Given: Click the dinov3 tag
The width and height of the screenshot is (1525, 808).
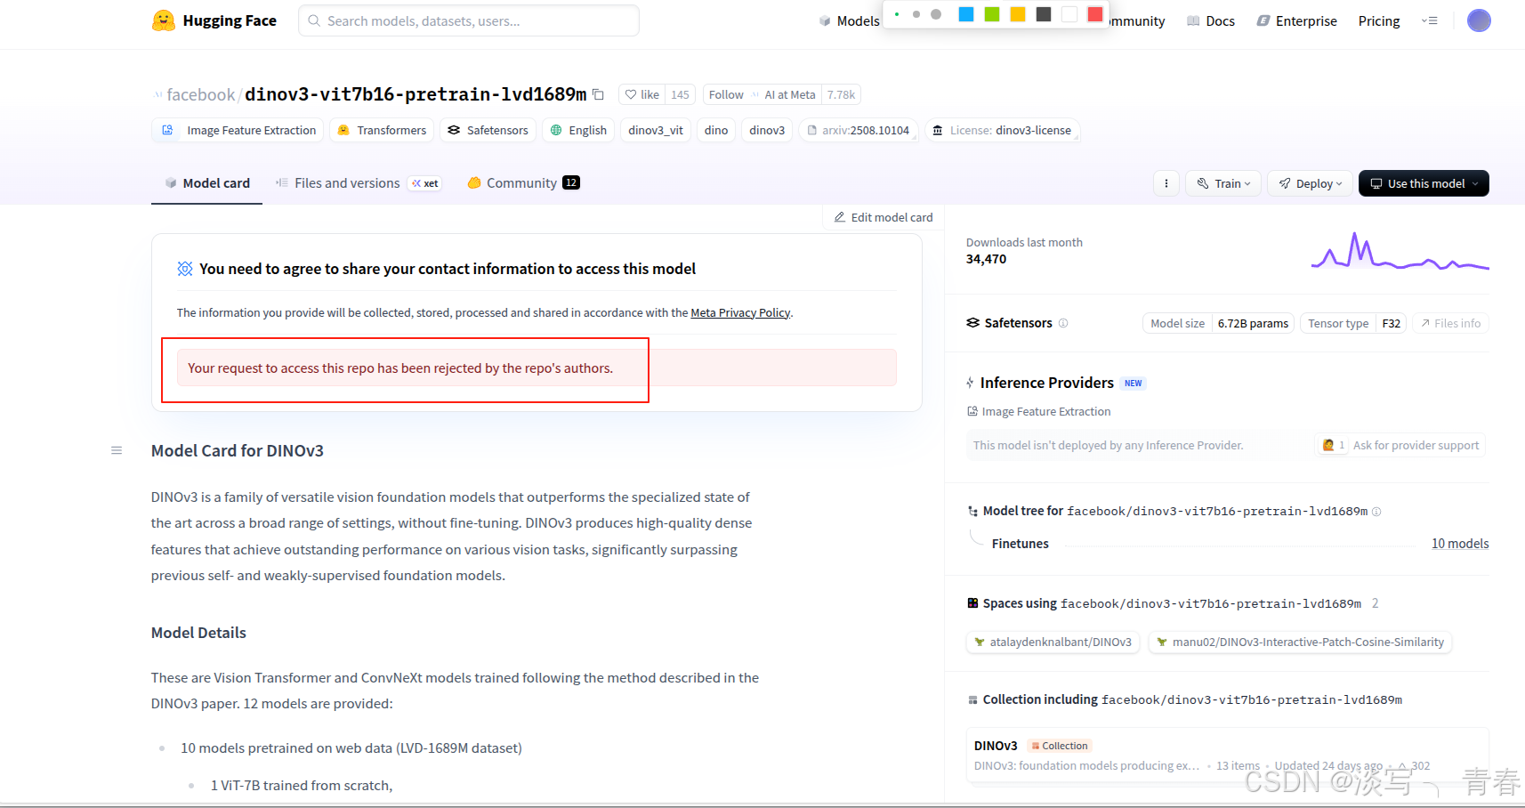Looking at the screenshot, I should pyautogui.click(x=767, y=130).
